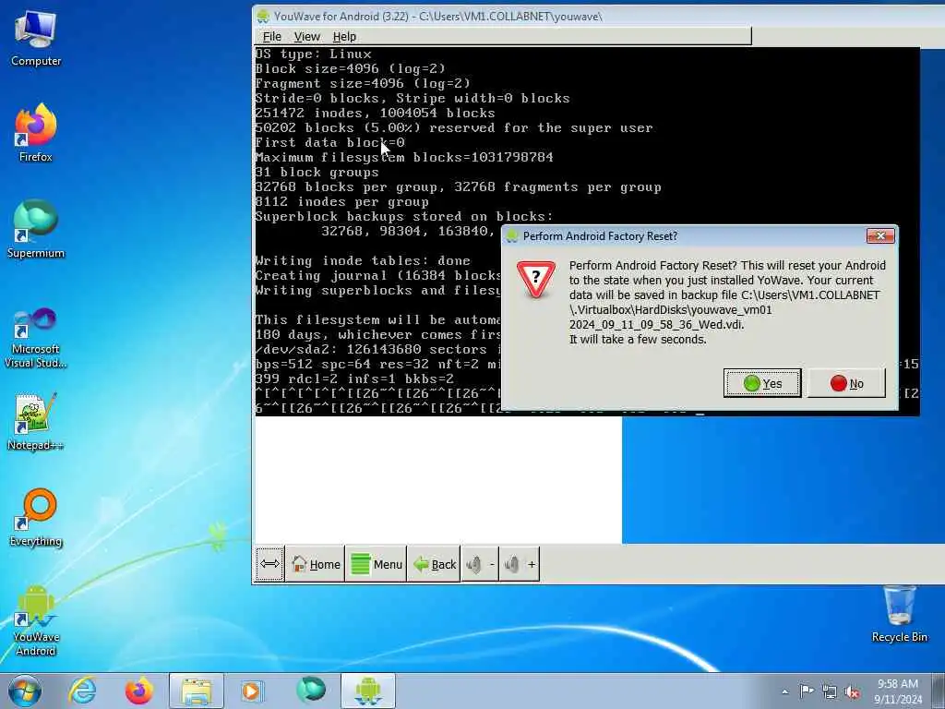Screen dimensions: 945x709
Task: Select the Microsoft Visual Studio desktop shortcut
Action: 36,338
